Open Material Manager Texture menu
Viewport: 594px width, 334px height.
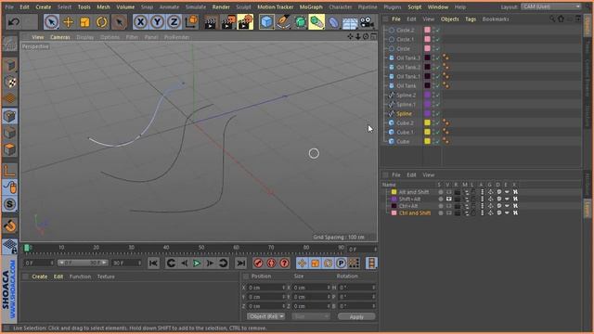click(x=106, y=276)
